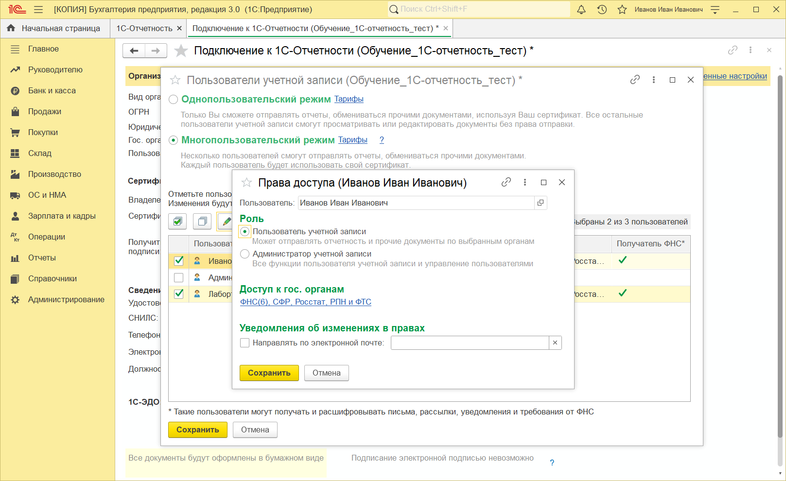The width and height of the screenshot is (786, 481).
Task: Add Права доступа dialog to favorites
Action: (246, 183)
